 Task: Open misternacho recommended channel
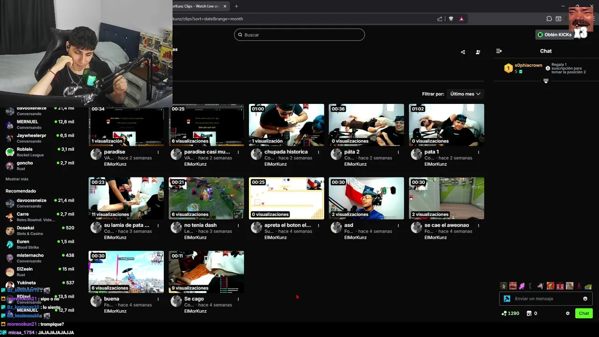(40, 258)
